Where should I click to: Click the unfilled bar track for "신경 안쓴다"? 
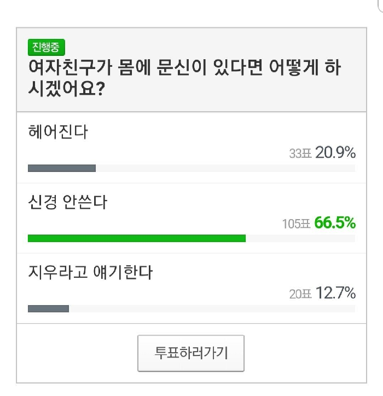coord(300,238)
